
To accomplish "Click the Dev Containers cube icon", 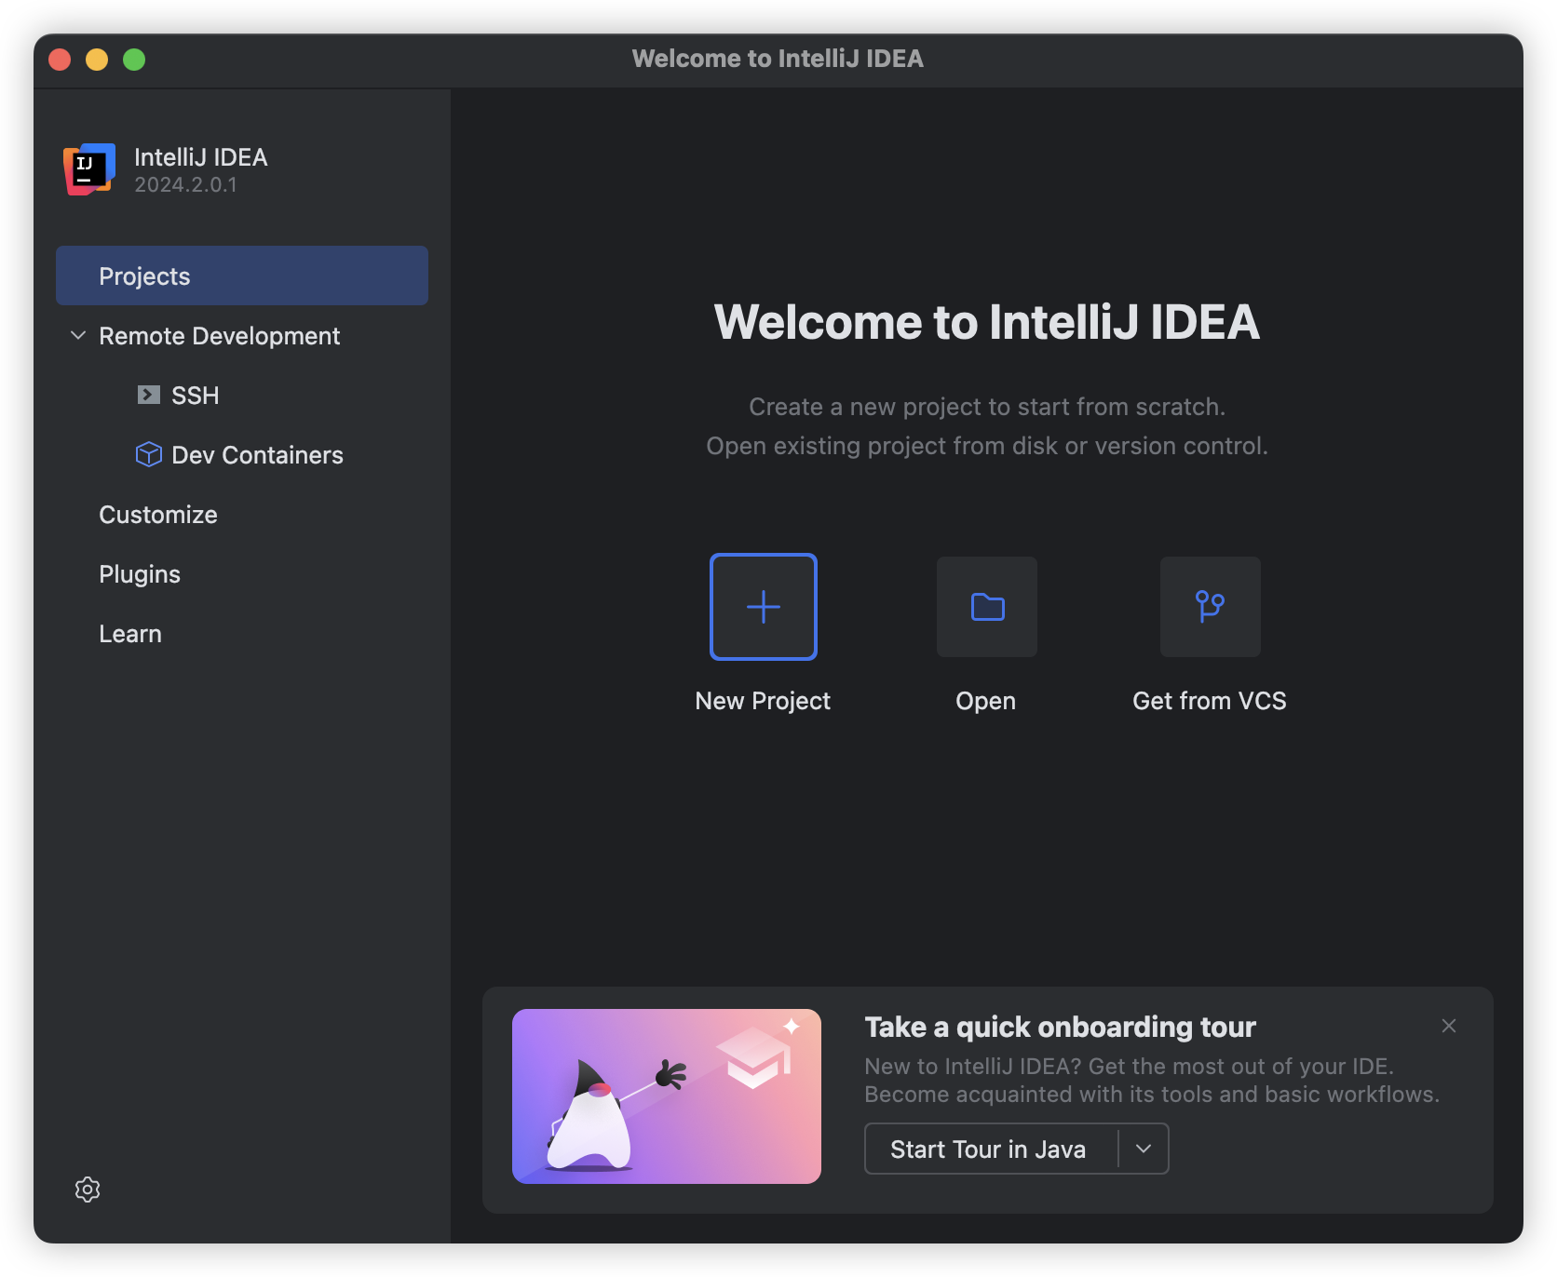I will tap(149, 454).
